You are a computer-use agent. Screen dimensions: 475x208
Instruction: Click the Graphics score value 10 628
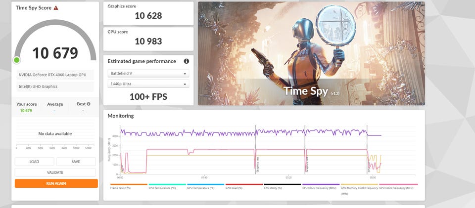pos(148,16)
